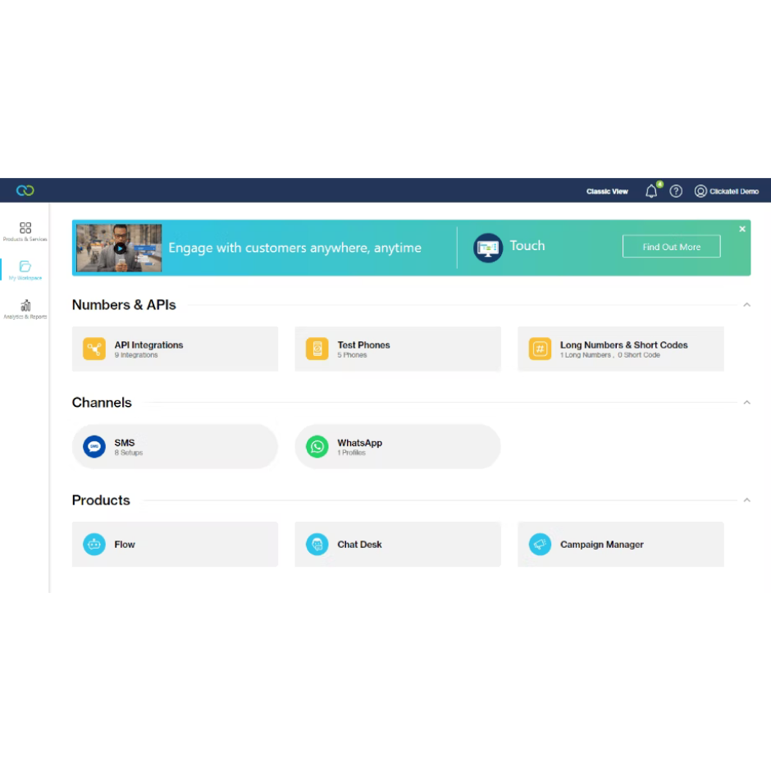Open the WhatsApp channel card
This screenshot has height=771, width=771.
pyautogui.click(x=398, y=446)
